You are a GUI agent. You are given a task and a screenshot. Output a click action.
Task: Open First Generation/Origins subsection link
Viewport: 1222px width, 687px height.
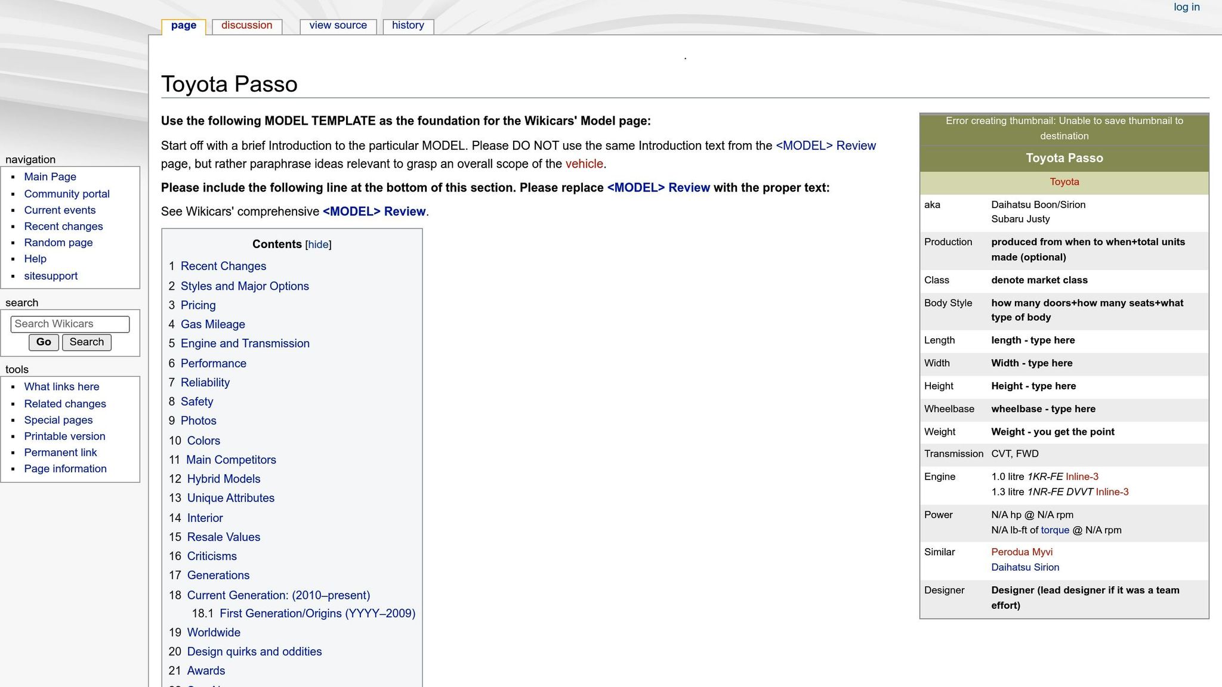(x=317, y=613)
